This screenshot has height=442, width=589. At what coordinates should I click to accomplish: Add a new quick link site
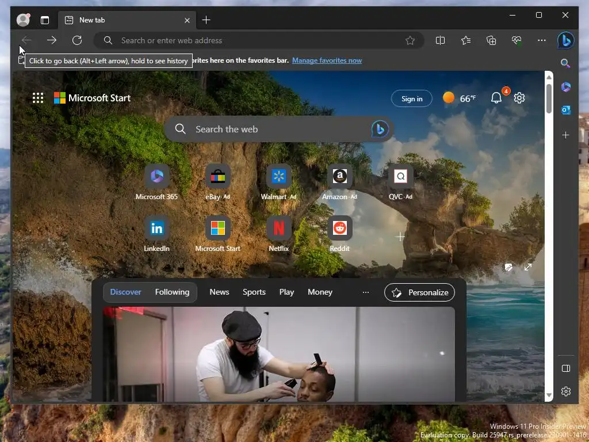coord(400,237)
